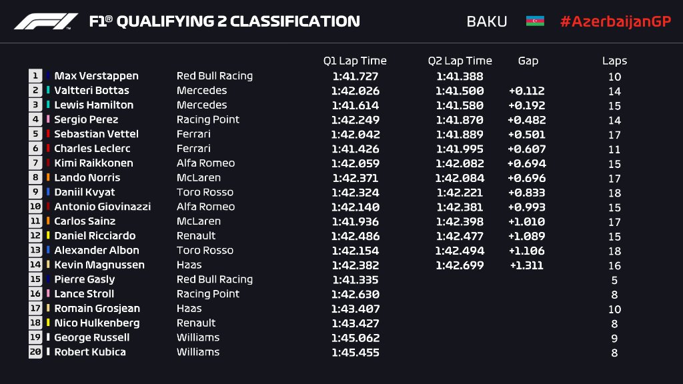Click the Q1 Lap Time column header
Screen dimensions: 683x384
point(355,61)
